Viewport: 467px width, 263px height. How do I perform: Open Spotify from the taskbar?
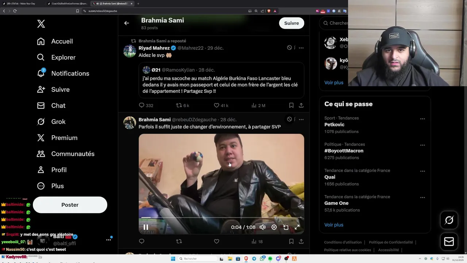[x=270, y=259]
